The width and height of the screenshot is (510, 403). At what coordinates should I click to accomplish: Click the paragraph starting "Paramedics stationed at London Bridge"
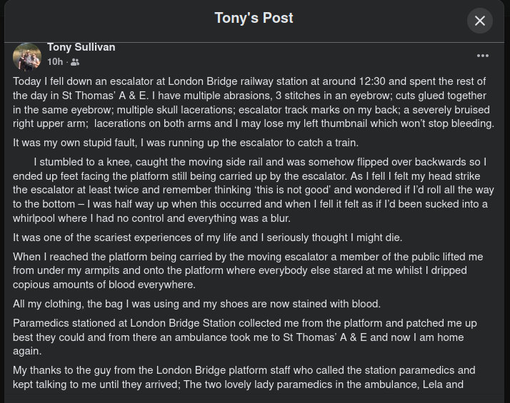[244, 337]
